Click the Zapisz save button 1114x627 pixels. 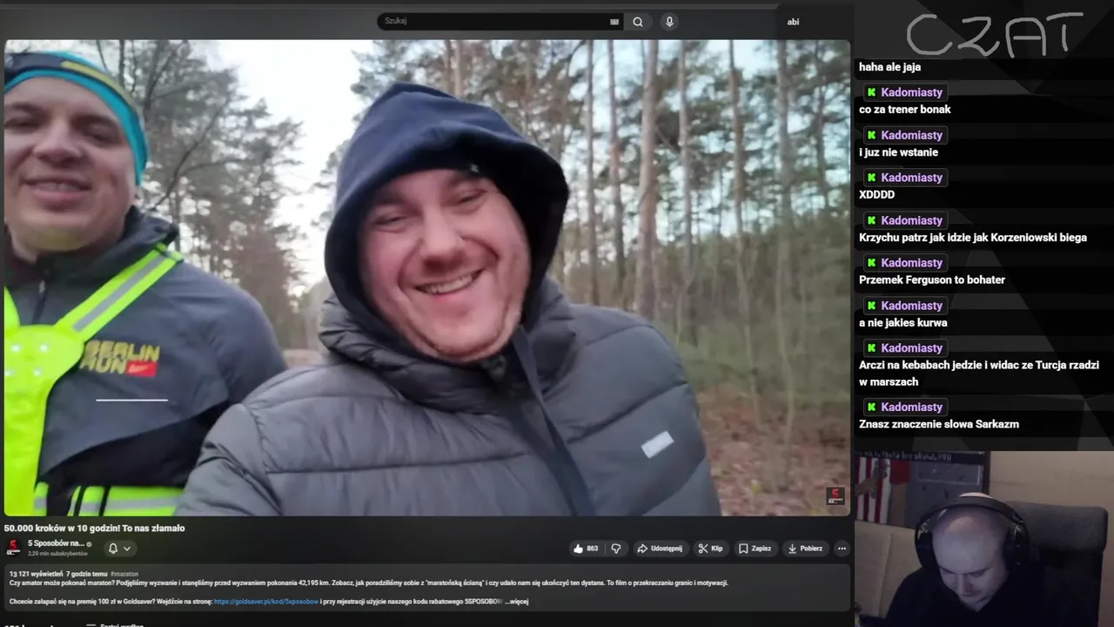pyautogui.click(x=755, y=549)
